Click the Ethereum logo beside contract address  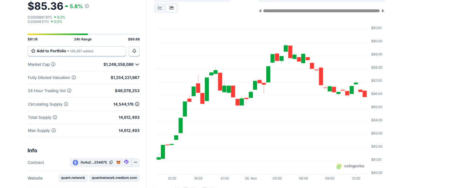coord(75,162)
